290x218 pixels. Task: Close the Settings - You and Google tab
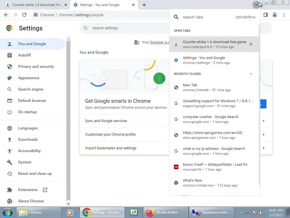click(x=133, y=5)
